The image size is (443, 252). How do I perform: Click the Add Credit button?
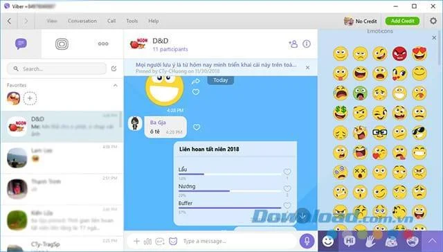pos(402,21)
